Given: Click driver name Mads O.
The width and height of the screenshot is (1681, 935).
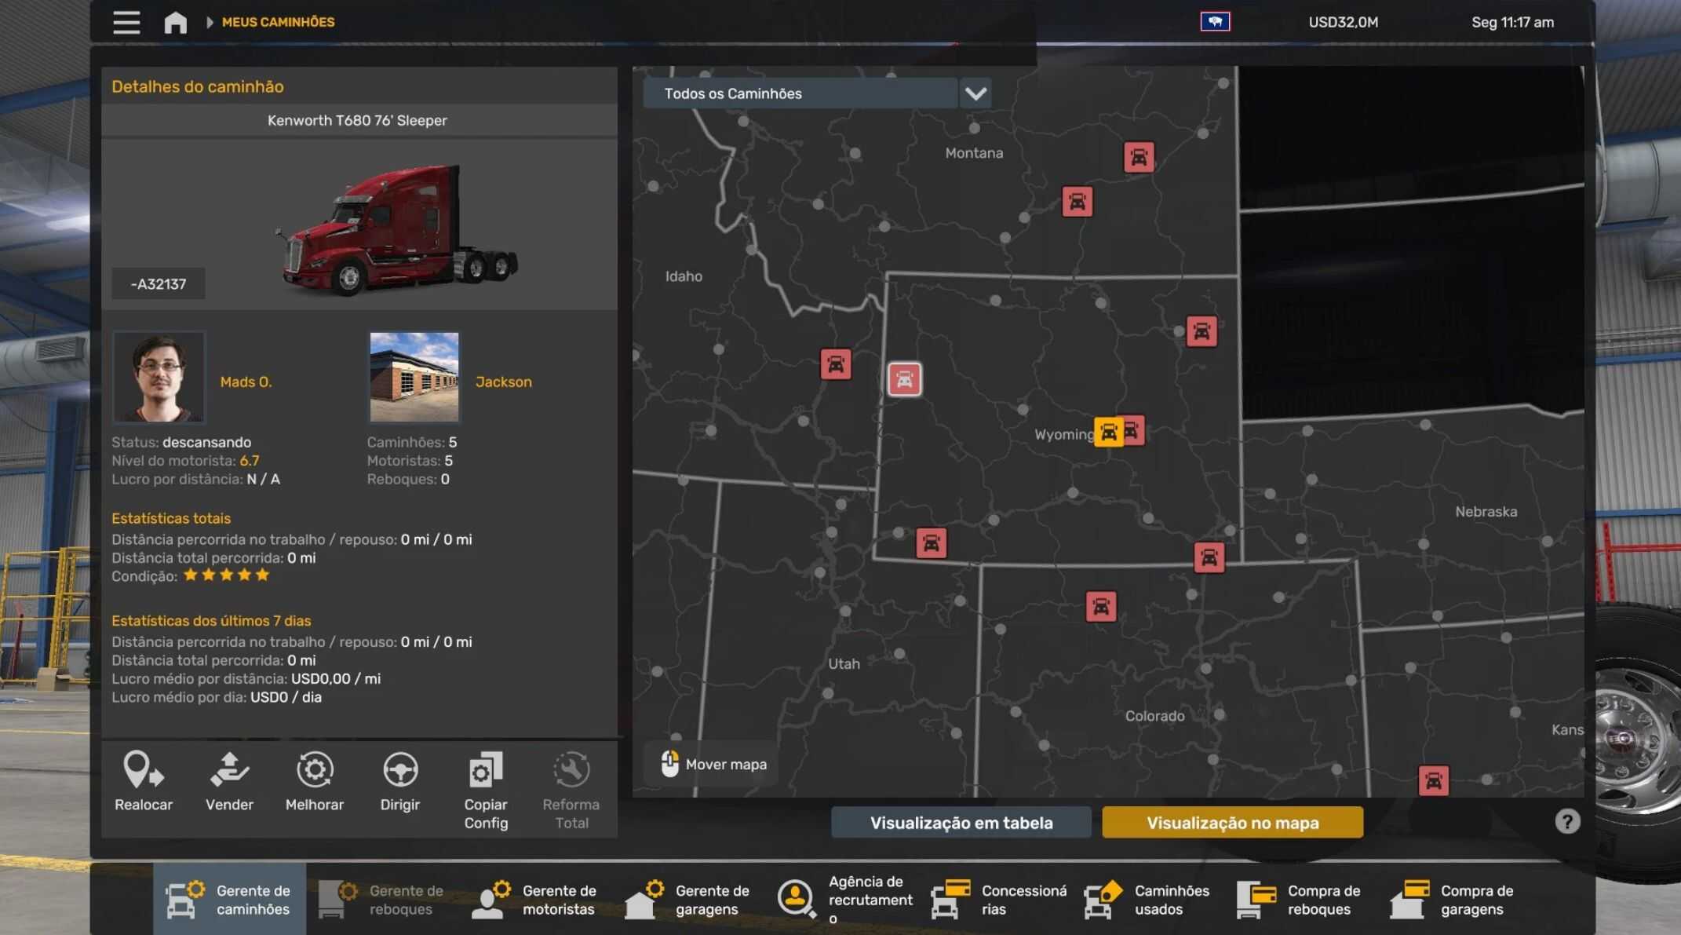Looking at the screenshot, I should point(246,382).
